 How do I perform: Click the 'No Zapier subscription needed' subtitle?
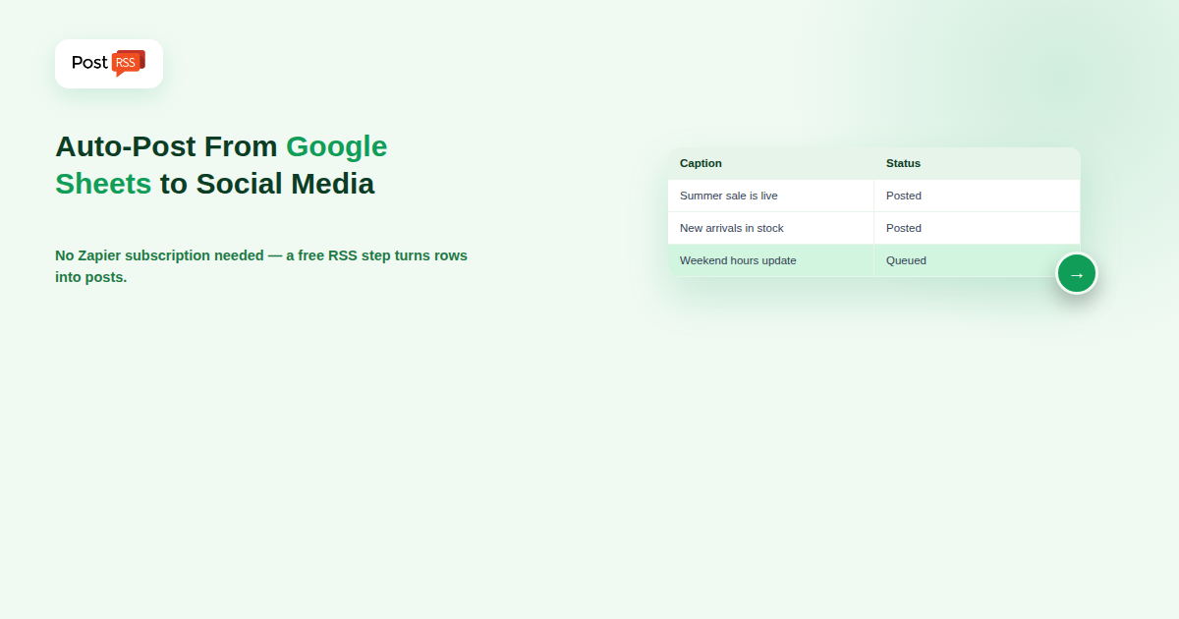(261, 266)
